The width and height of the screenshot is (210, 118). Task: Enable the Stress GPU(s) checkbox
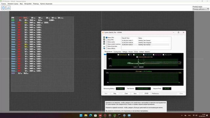click(x=107, y=49)
